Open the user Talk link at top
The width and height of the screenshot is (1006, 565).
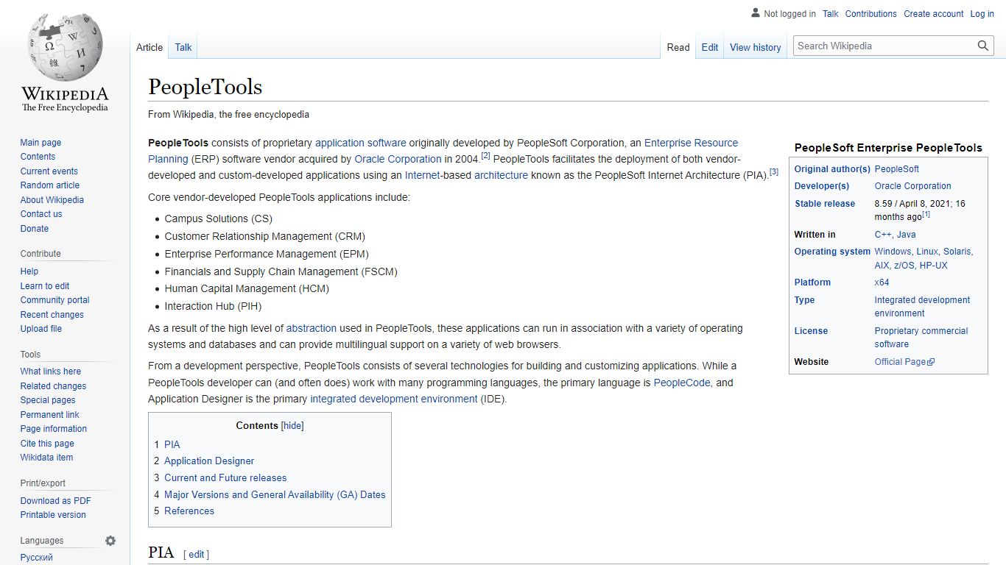[831, 14]
